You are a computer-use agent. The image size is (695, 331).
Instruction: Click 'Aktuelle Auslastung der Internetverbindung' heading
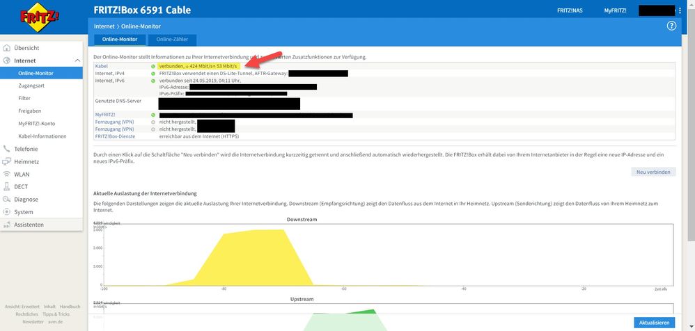coord(145,194)
